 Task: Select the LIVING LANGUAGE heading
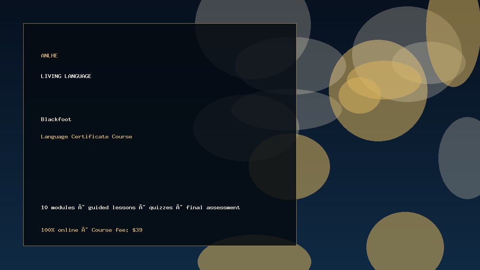(x=66, y=76)
